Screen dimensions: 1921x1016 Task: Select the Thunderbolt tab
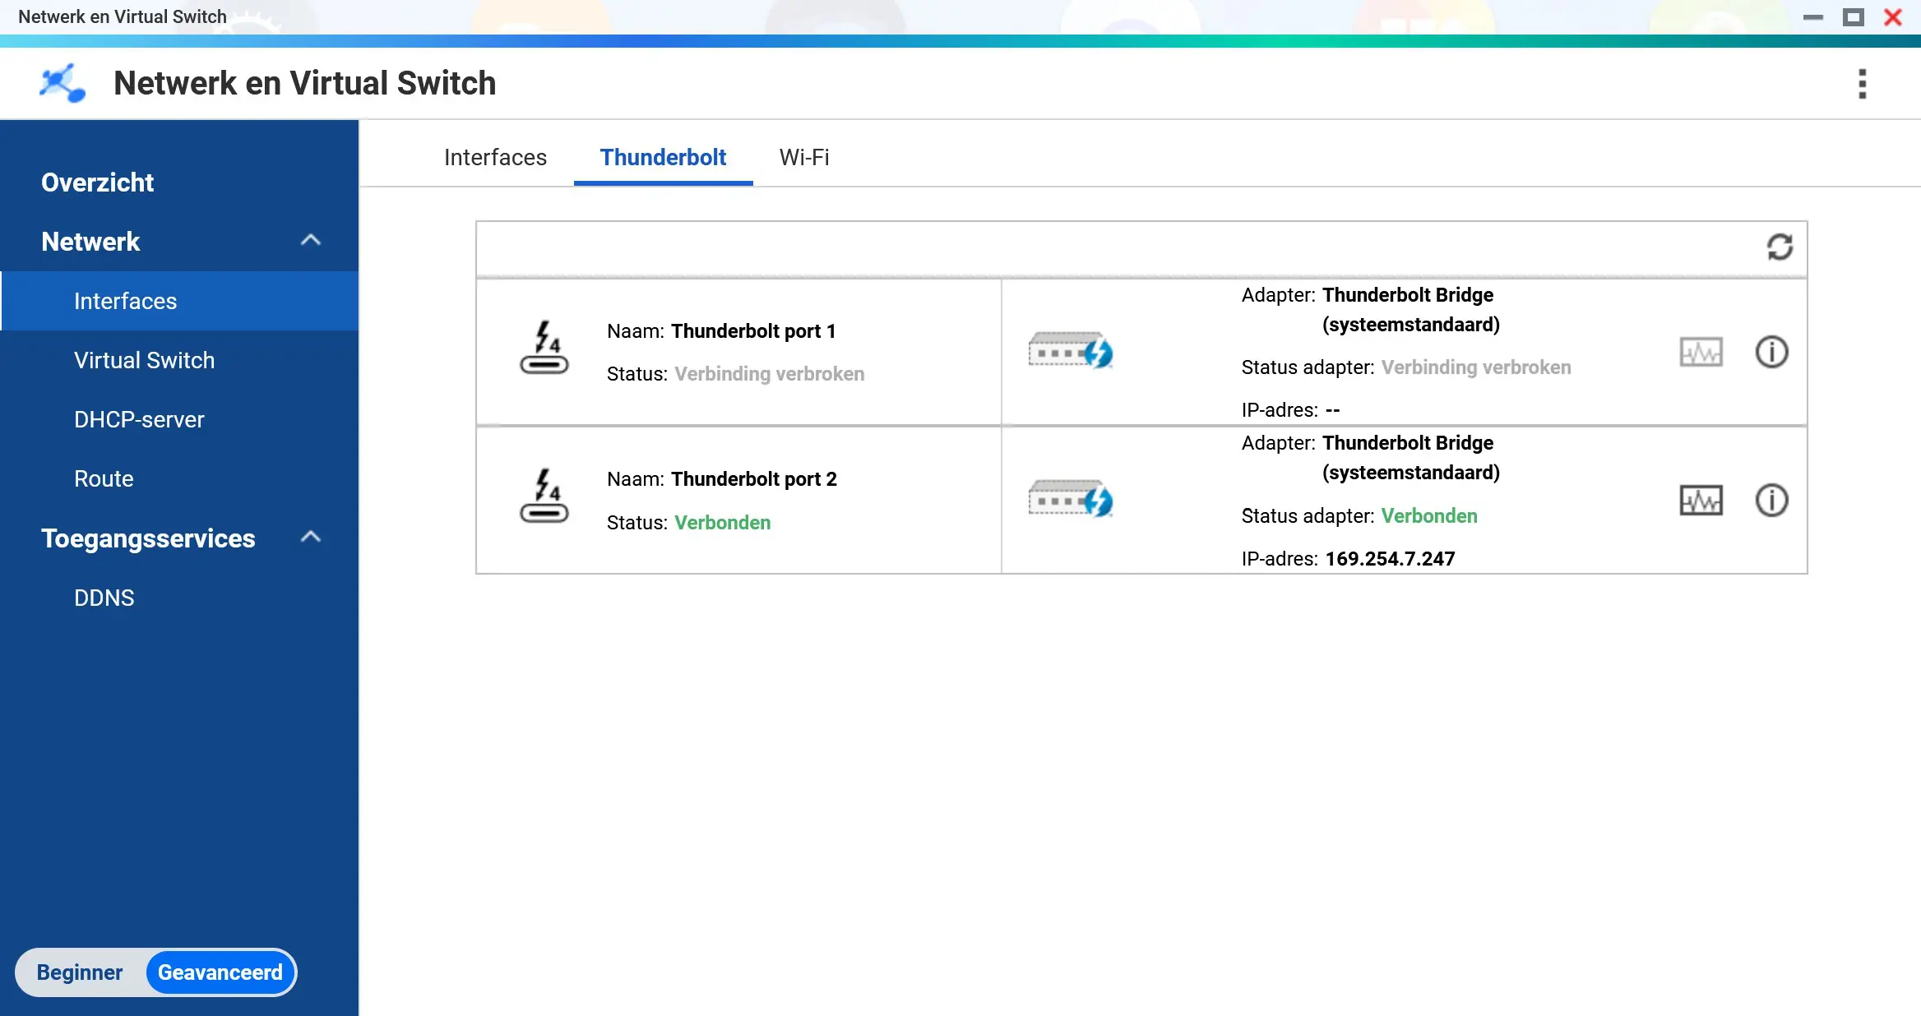pos(663,157)
